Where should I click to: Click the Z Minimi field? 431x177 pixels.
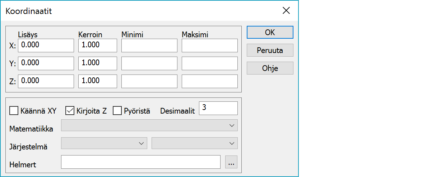click(x=149, y=81)
